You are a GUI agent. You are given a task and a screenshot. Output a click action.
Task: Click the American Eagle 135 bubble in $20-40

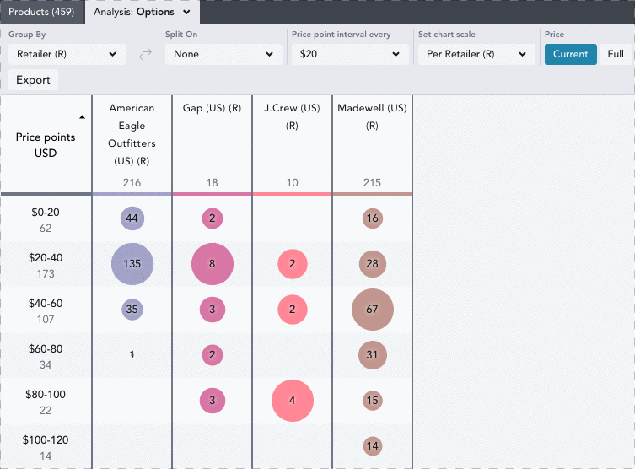click(x=132, y=264)
